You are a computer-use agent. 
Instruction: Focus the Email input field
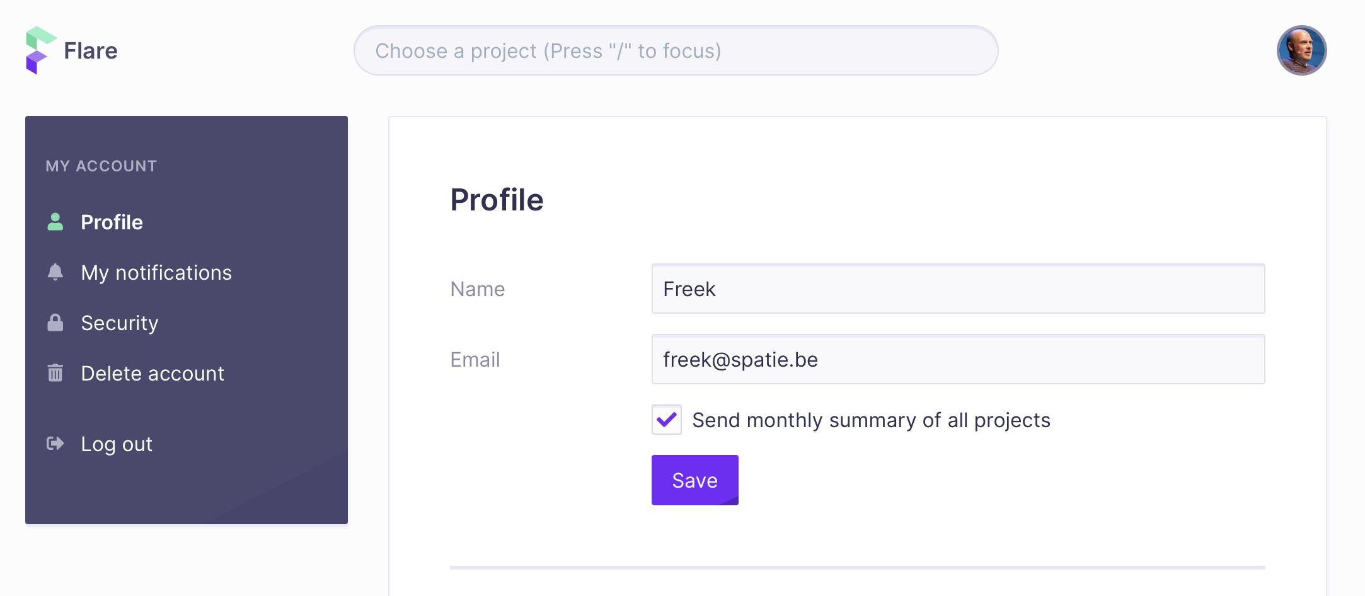(x=958, y=359)
